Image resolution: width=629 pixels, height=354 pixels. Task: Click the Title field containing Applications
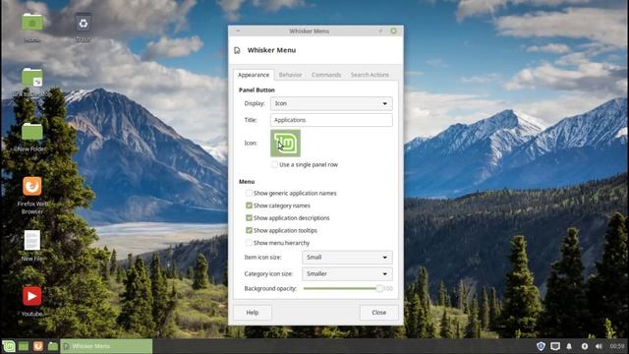point(331,120)
